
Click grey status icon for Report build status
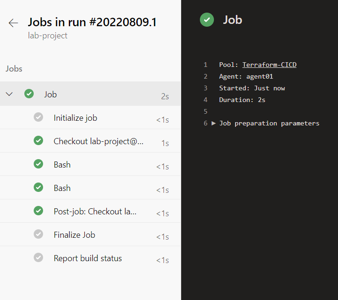(38, 257)
